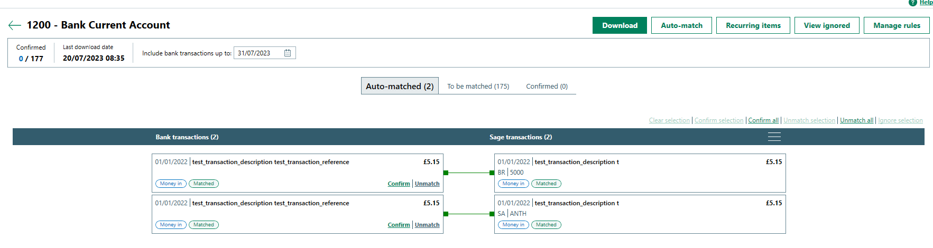This screenshot has height=248, width=933.
Task: Select the Sage transaction with SA ANTH
Action: point(640,214)
